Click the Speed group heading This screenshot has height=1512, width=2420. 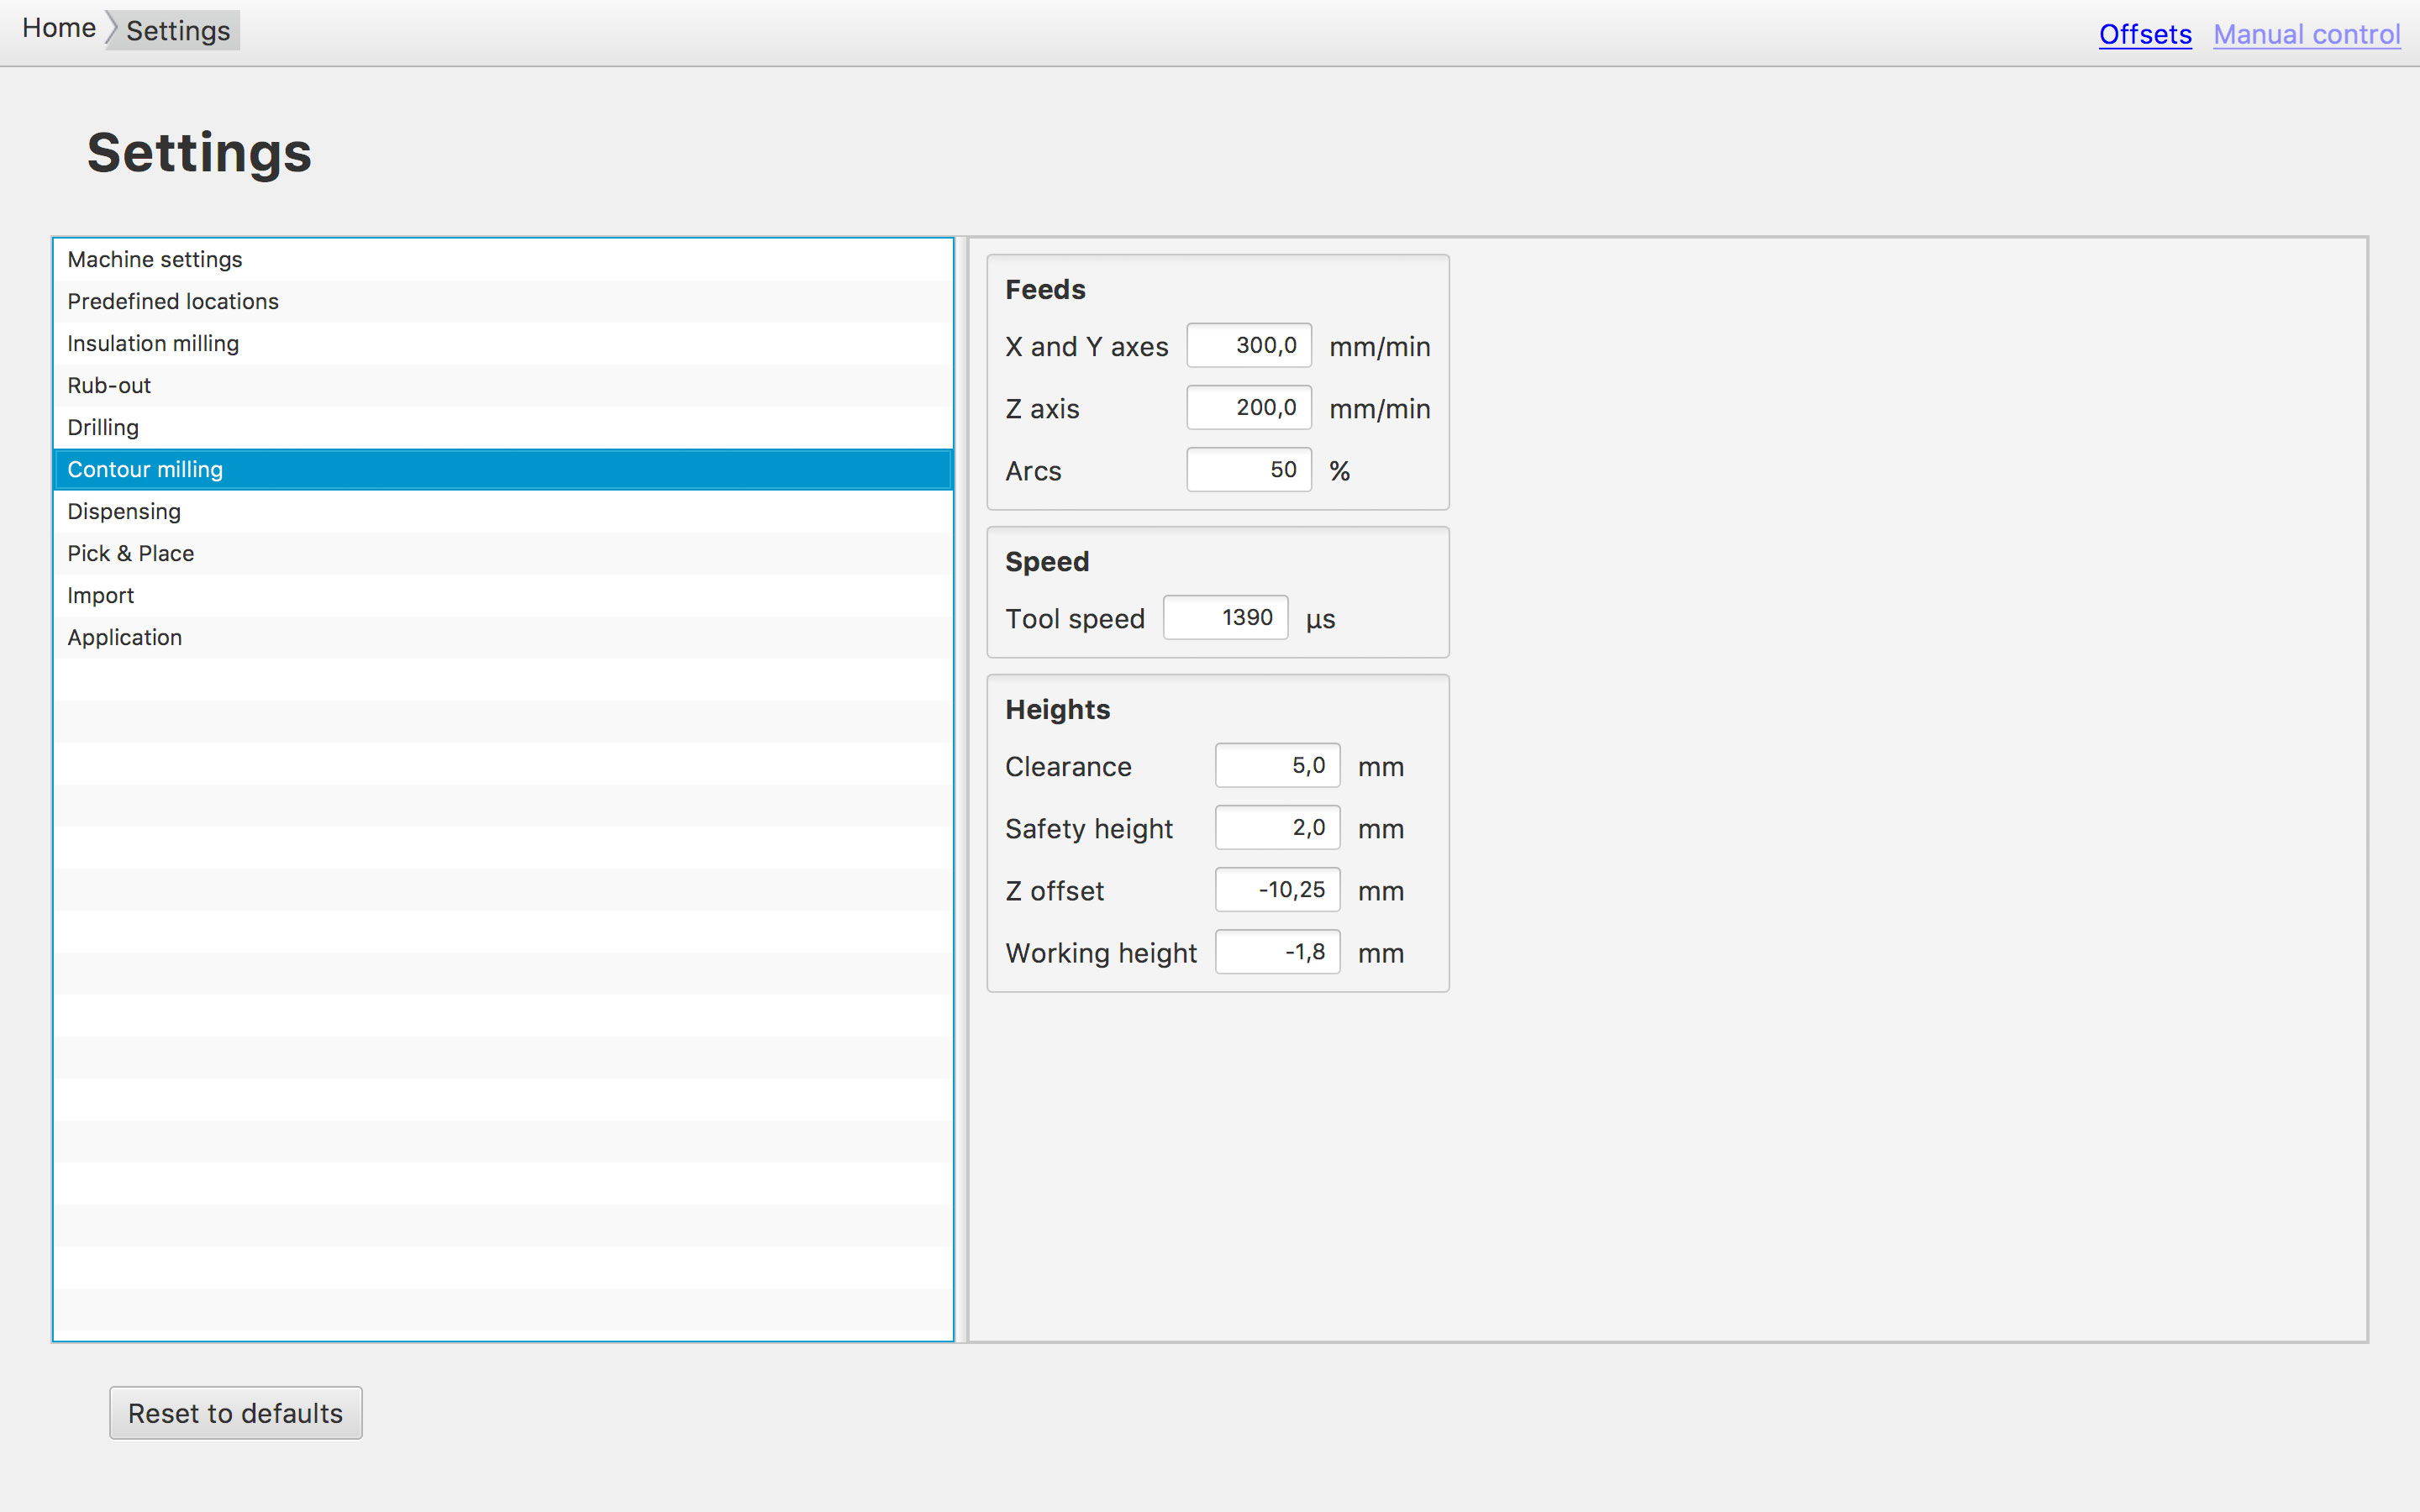(x=1047, y=562)
